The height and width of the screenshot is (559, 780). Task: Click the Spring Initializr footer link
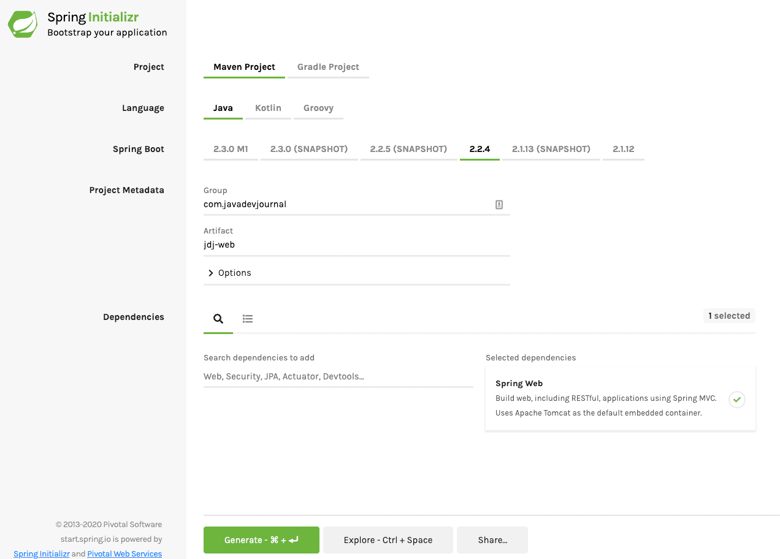pyautogui.click(x=41, y=553)
